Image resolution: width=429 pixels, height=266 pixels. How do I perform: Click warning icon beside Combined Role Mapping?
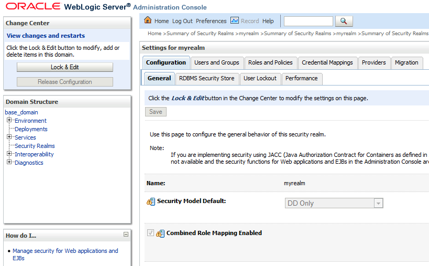160,233
